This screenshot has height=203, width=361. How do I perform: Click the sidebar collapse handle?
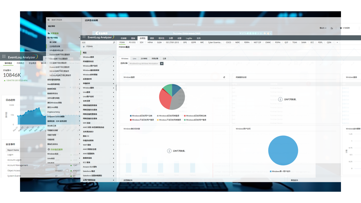(116, 88)
